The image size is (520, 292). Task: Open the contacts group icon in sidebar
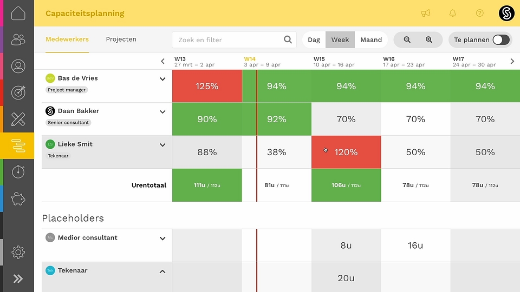(18, 39)
